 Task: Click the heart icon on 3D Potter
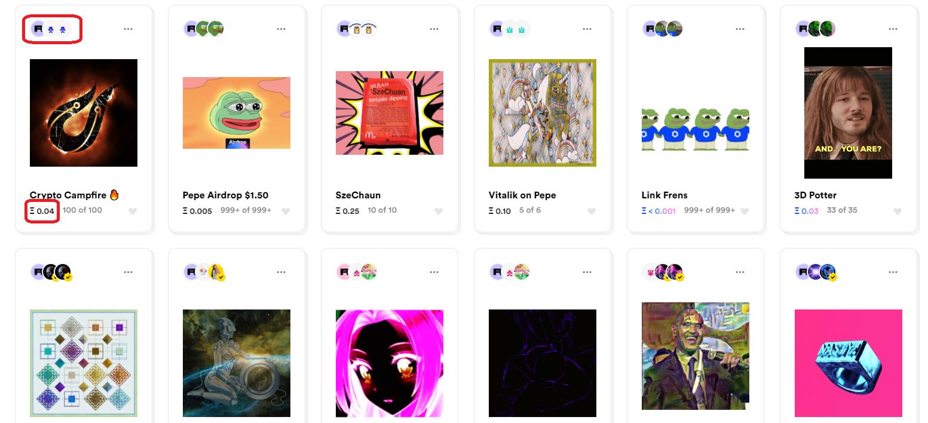coord(898,211)
